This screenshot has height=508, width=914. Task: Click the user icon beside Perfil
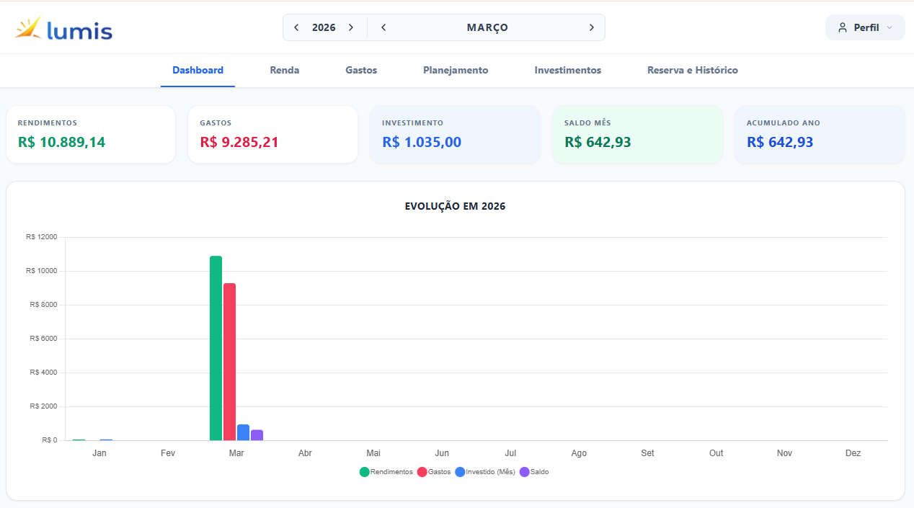pos(842,27)
